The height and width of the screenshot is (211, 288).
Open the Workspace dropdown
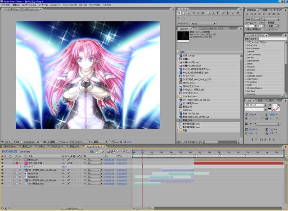(203, 24)
